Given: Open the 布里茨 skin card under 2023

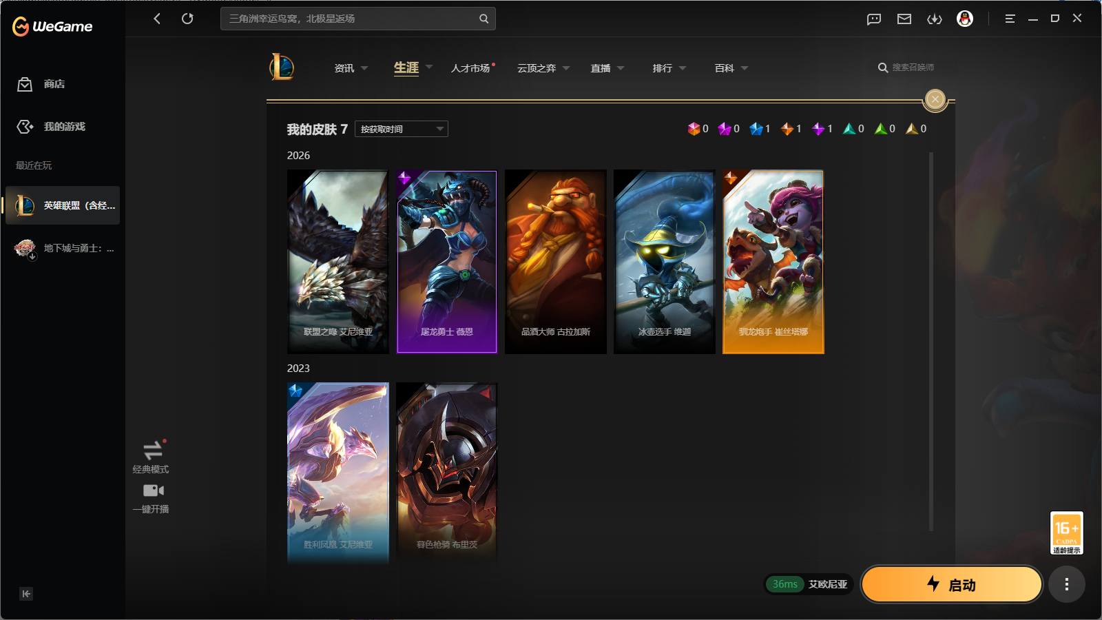Looking at the screenshot, I should tap(447, 473).
